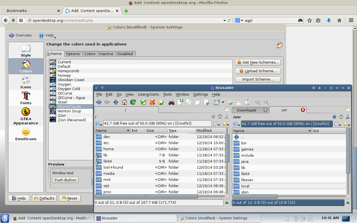This screenshot has width=357, height=223.
Task: Click Krusader's Back arrow toolbar icon
Action: pyautogui.click(x=98, y=102)
